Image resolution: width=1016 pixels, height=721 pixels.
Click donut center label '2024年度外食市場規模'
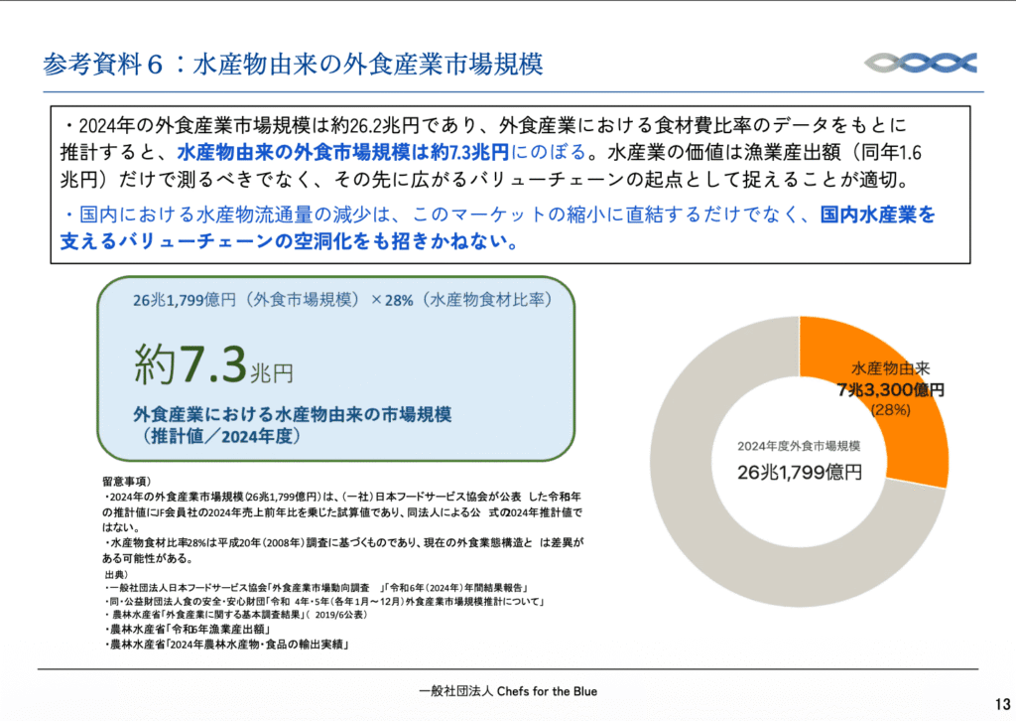coord(799,446)
